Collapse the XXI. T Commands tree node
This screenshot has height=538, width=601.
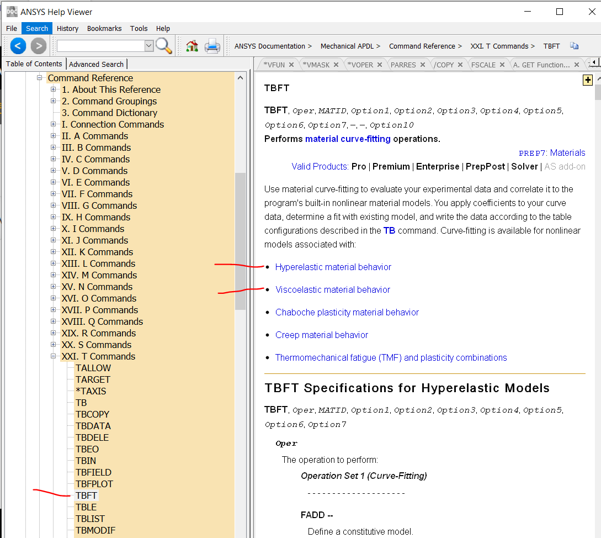tap(54, 356)
